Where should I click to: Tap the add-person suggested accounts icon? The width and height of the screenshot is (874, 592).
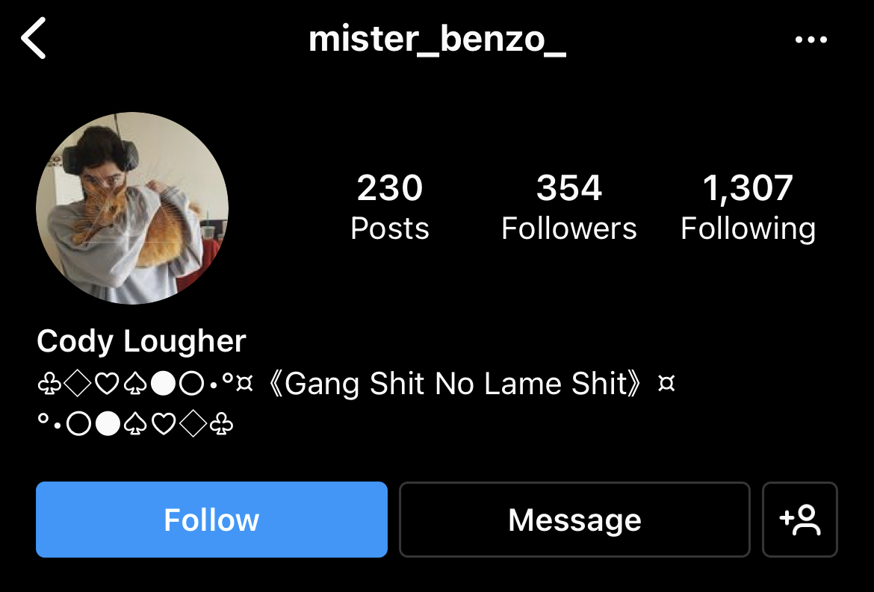click(800, 520)
